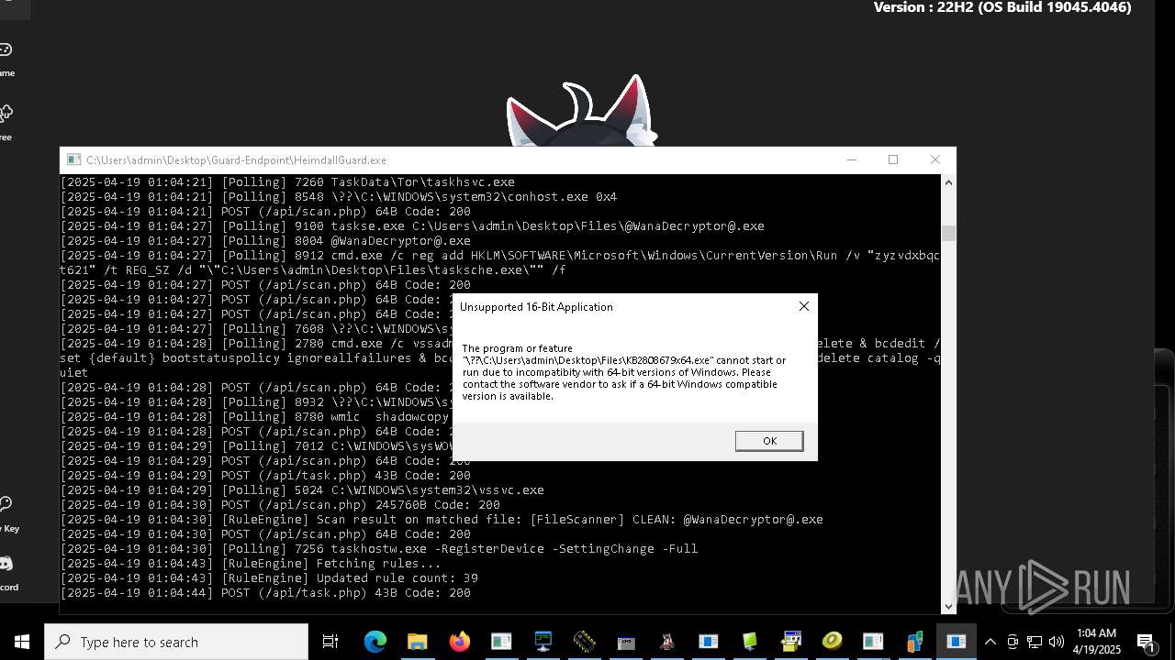The height and width of the screenshot is (660, 1175).
Task: Switch to the blue-orange blocks taskbar app
Action: [915, 642]
